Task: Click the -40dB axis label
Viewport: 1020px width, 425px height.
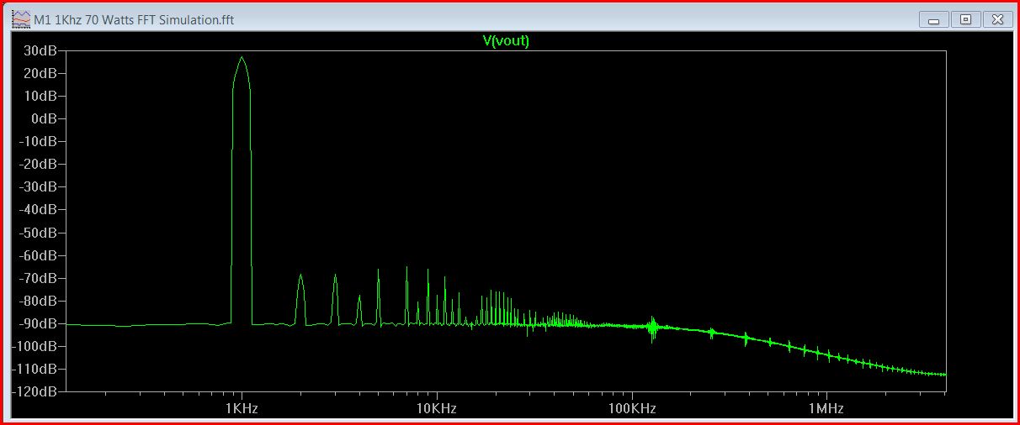Action: click(39, 209)
